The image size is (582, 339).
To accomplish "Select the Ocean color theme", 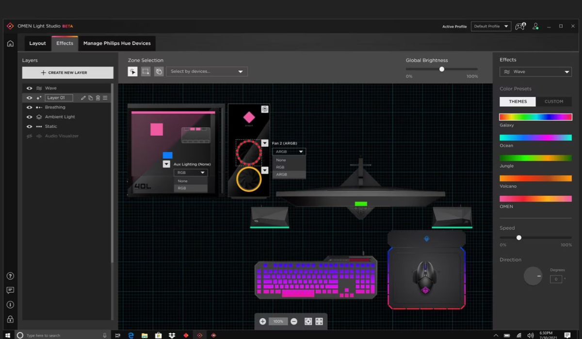I will (535, 138).
